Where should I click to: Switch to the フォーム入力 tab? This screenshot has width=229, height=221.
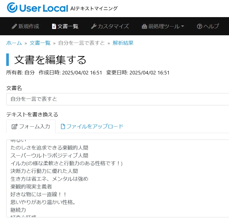[x=31, y=126]
